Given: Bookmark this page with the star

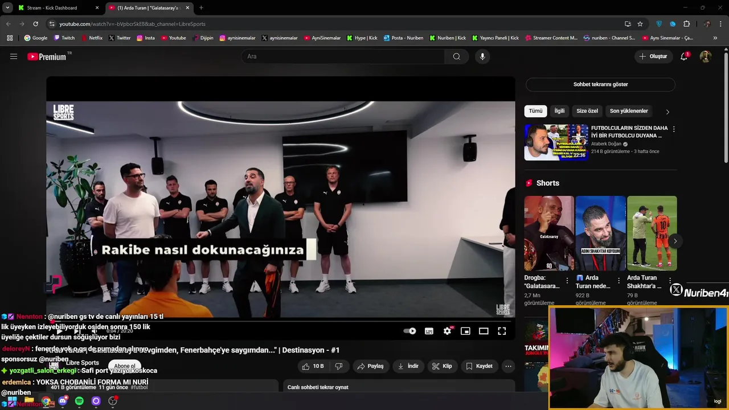Looking at the screenshot, I should [x=640, y=24].
